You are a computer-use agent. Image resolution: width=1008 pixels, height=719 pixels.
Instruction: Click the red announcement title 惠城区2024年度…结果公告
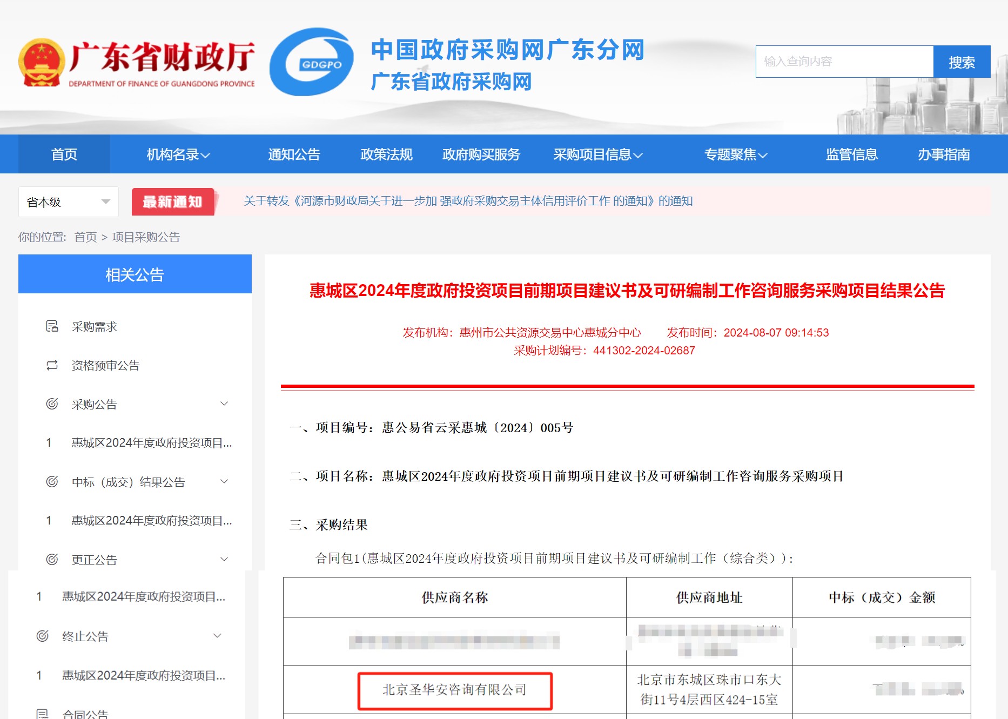coord(627,291)
